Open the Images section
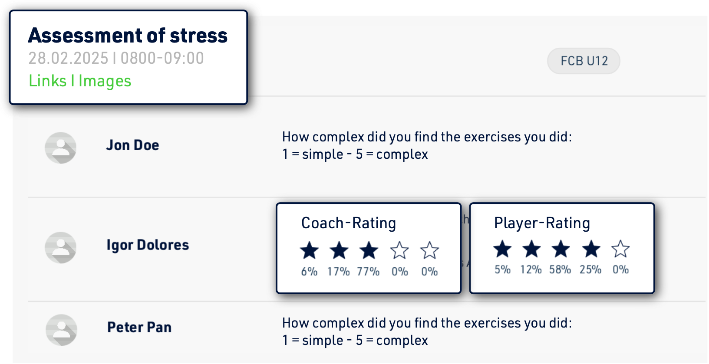This screenshot has width=709, height=364. (105, 81)
